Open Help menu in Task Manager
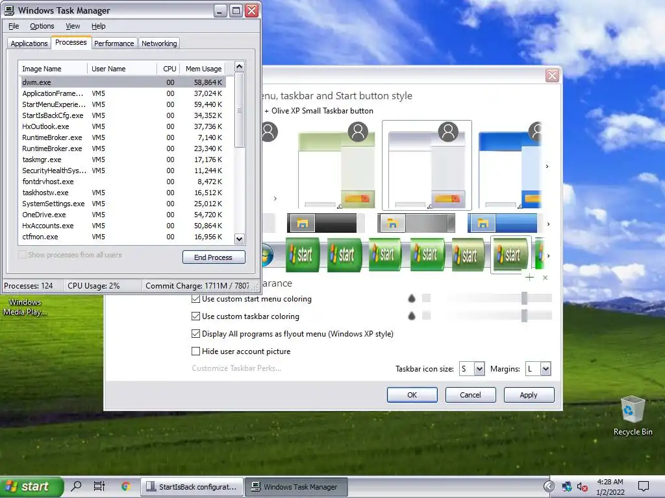Image resolution: width=665 pixels, height=498 pixels. pyautogui.click(x=99, y=26)
